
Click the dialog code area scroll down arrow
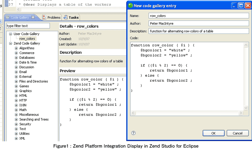pyautogui.click(x=246, y=108)
